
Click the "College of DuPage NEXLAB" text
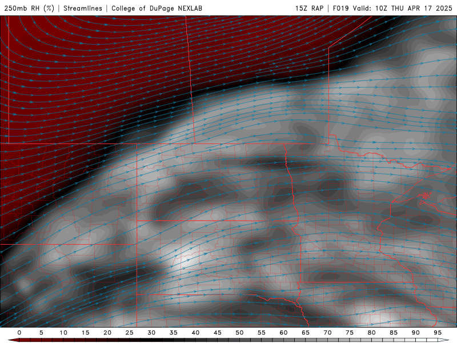(x=157, y=8)
